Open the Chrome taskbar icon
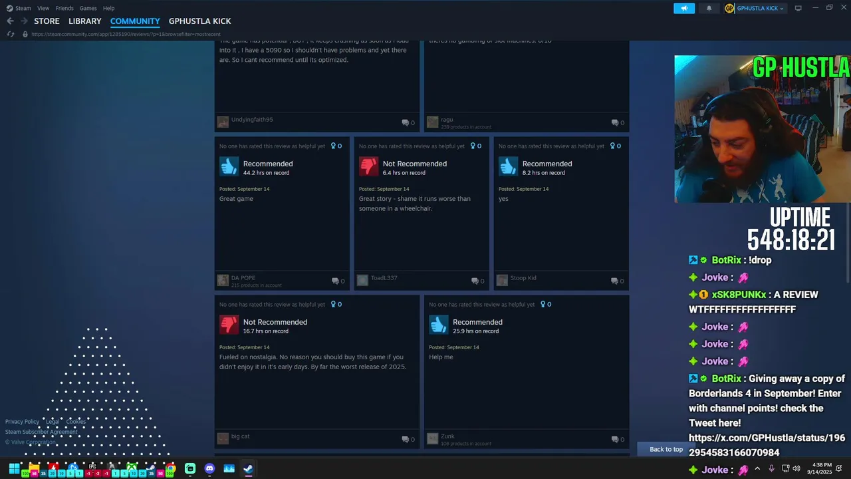This screenshot has width=851, height=479. pyautogui.click(x=171, y=468)
